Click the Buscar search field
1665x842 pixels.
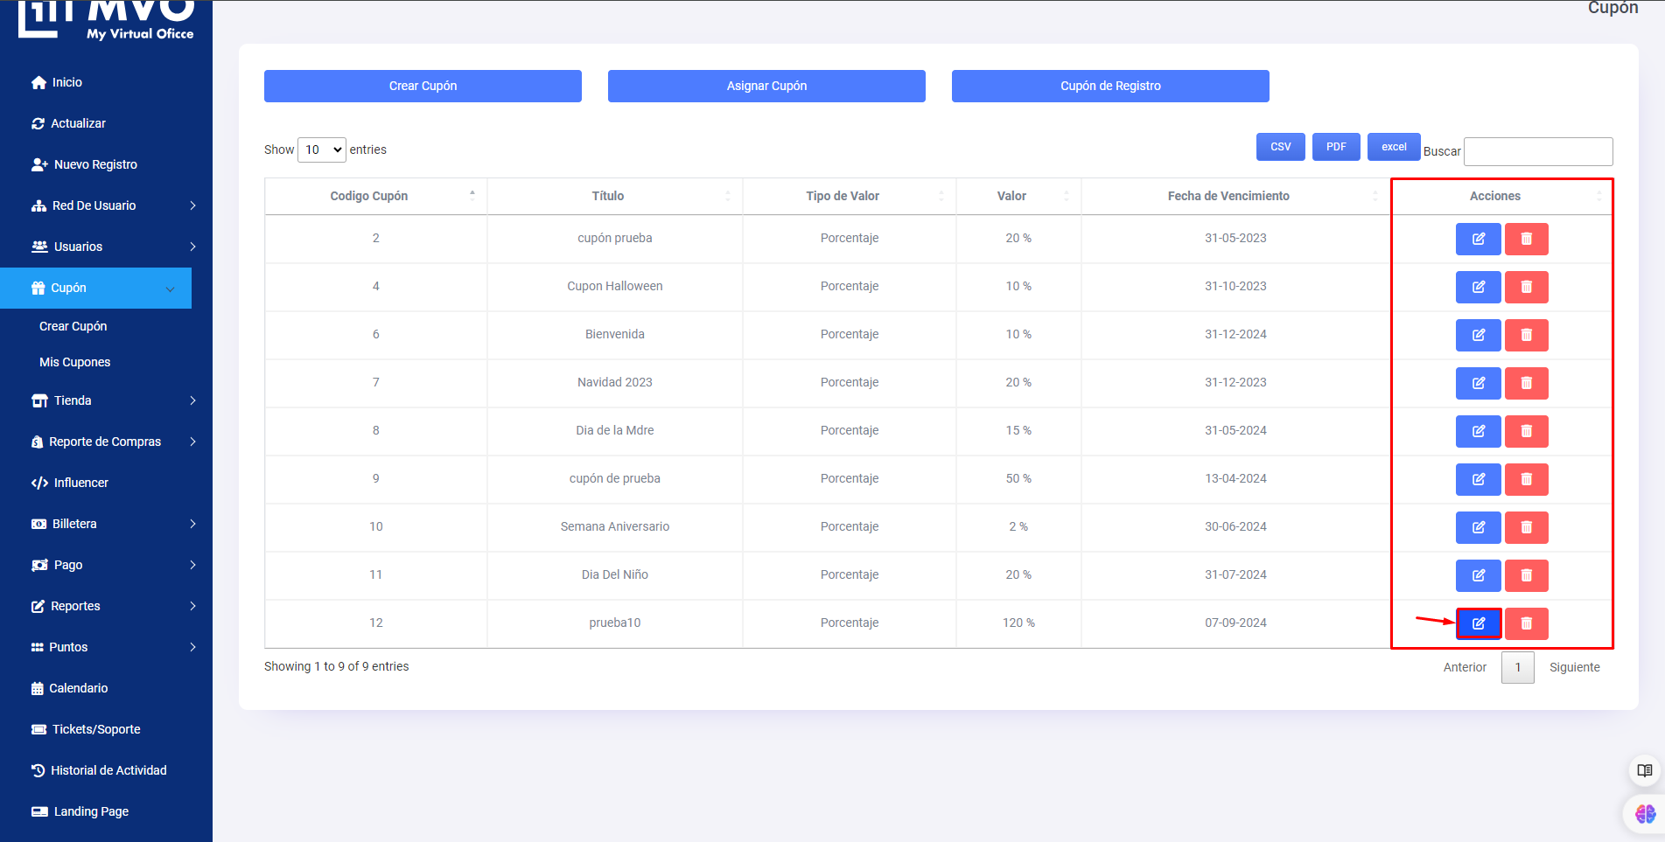click(1537, 151)
